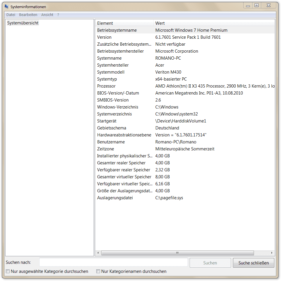Select the Auslagerungsdatei row label
This screenshot has height=281, width=281.
click(x=115, y=198)
